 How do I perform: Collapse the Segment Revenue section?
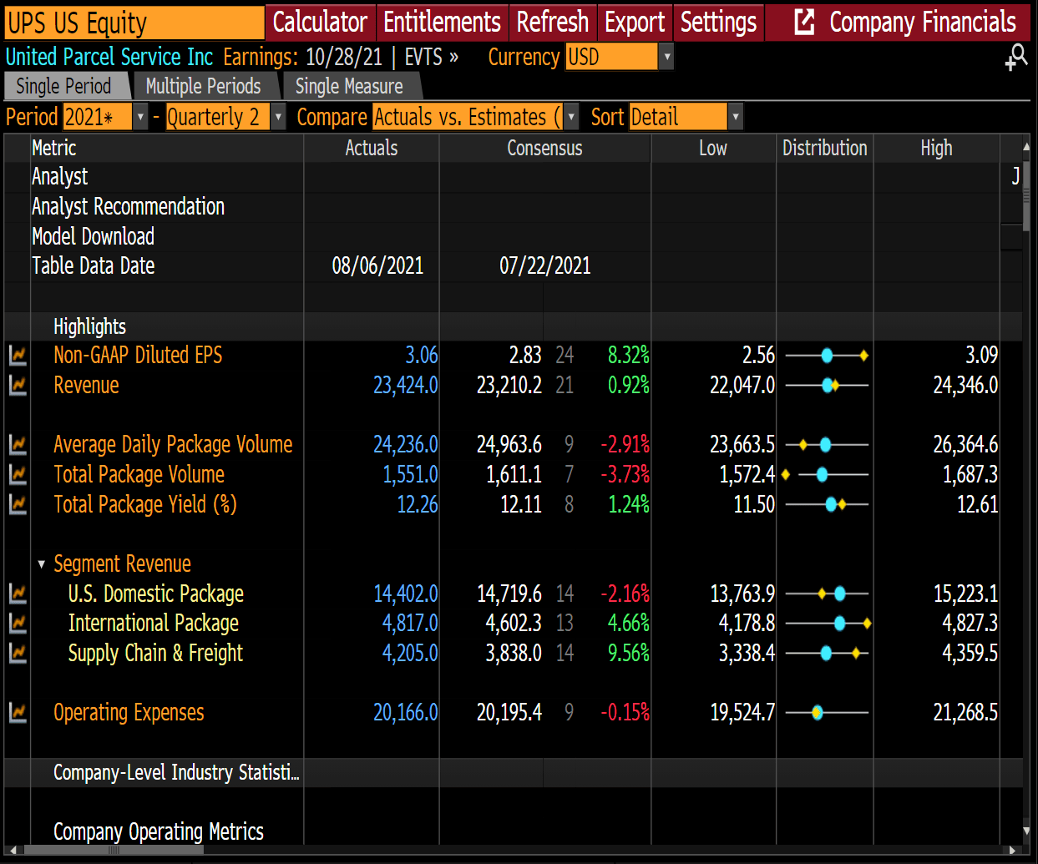(x=41, y=563)
